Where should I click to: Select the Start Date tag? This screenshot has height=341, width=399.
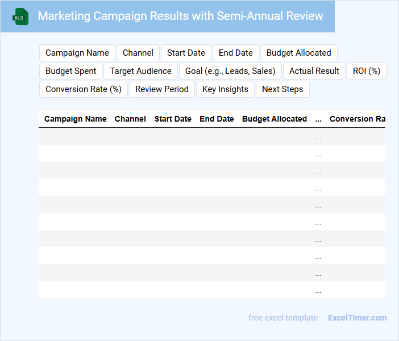(186, 53)
